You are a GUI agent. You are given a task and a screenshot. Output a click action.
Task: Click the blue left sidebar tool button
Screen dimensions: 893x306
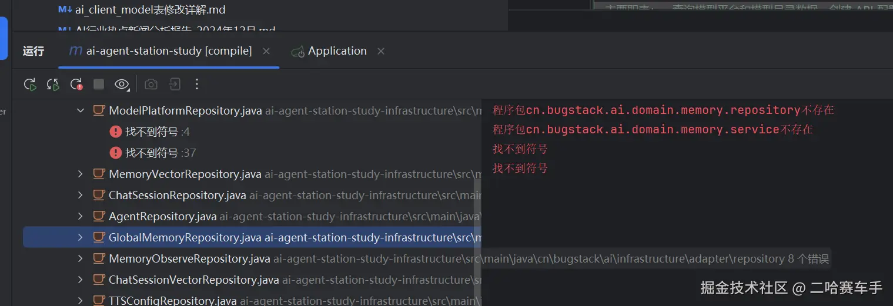point(4,38)
